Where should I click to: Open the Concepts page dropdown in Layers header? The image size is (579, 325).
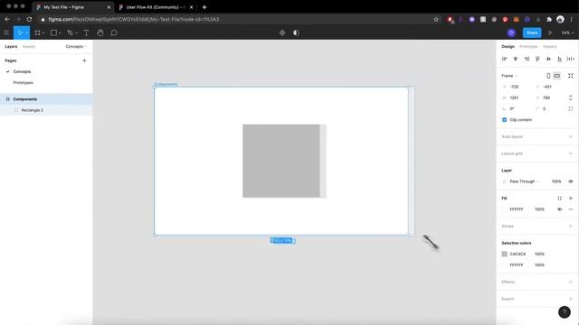click(76, 46)
